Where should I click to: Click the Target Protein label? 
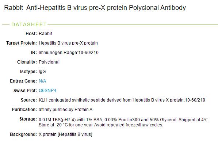[x=22, y=43]
